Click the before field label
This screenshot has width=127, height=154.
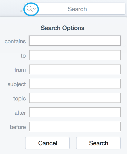coord(18,127)
